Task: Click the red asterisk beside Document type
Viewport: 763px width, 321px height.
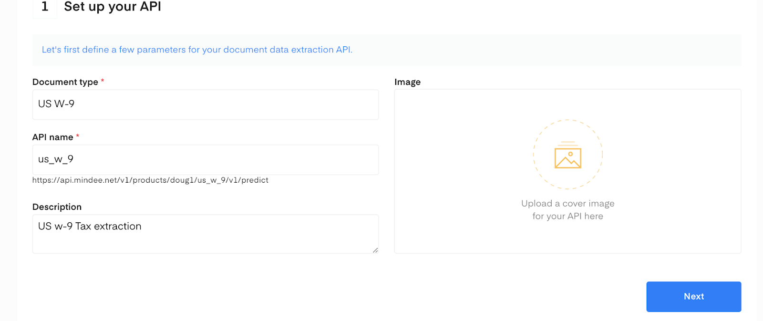Action: click(103, 81)
